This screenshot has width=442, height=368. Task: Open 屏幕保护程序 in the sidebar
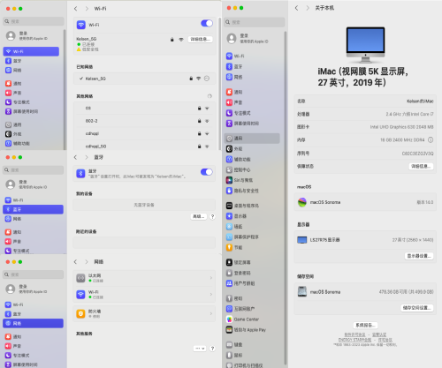pyautogui.click(x=242, y=237)
